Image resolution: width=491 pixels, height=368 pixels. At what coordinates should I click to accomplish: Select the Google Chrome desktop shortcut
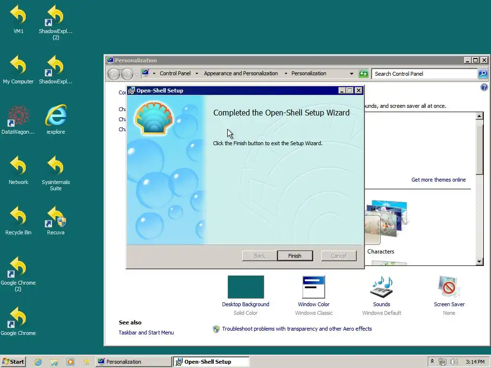18,322
